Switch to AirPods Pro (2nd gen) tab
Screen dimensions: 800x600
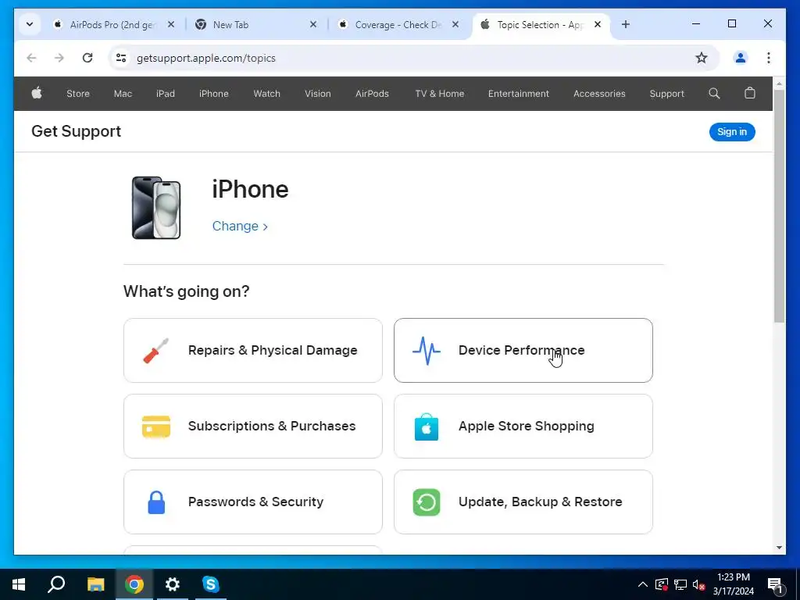(113, 24)
